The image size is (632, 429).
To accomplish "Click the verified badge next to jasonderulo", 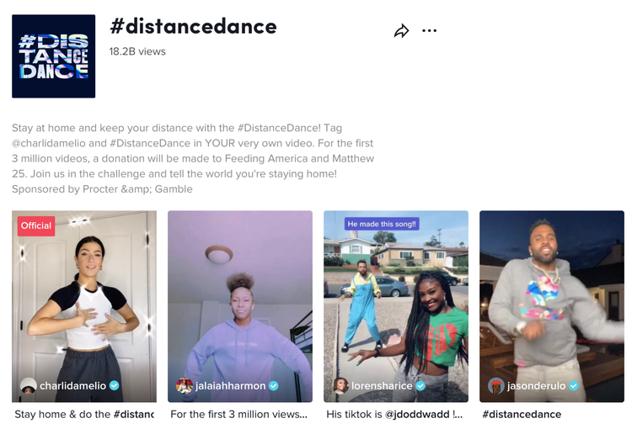I will pyautogui.click(x=574, y=386).
